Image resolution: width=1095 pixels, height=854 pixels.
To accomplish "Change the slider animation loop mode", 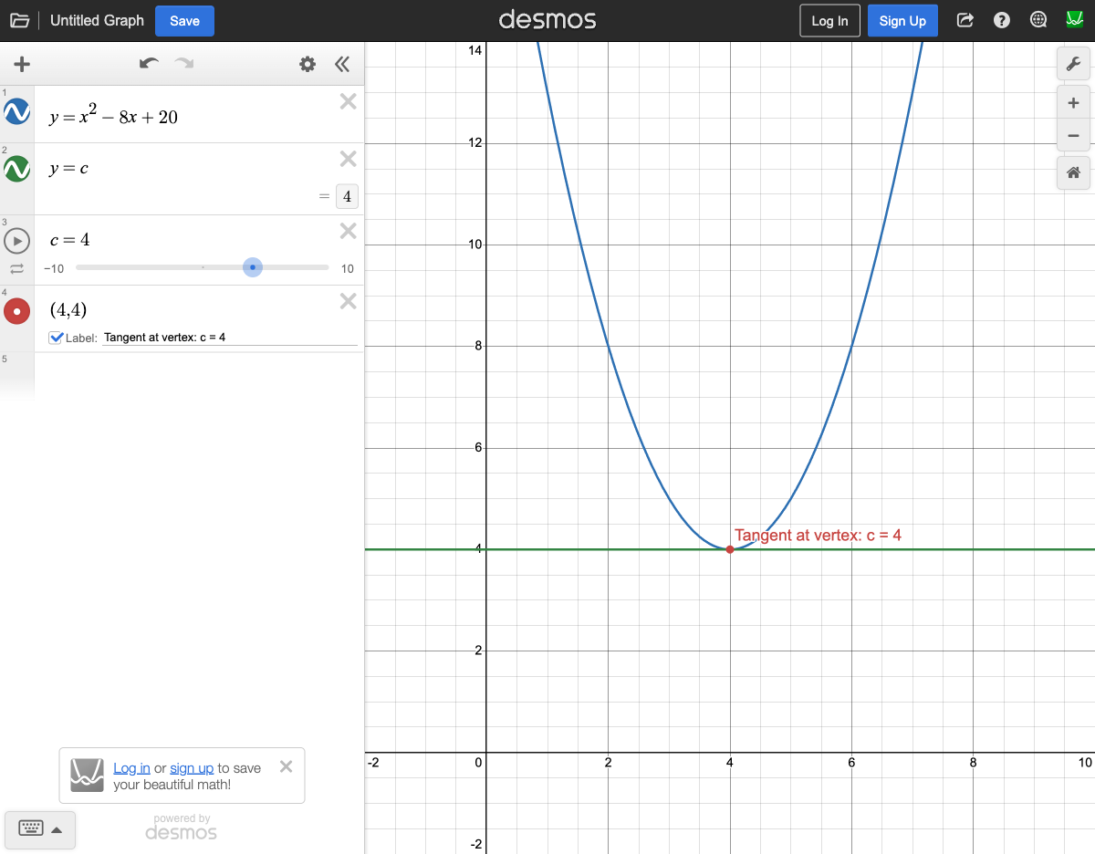I will pyautogui.click(x=17, y=269).
